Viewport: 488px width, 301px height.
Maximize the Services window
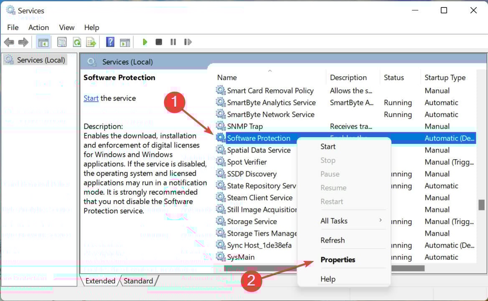point(444,10)
